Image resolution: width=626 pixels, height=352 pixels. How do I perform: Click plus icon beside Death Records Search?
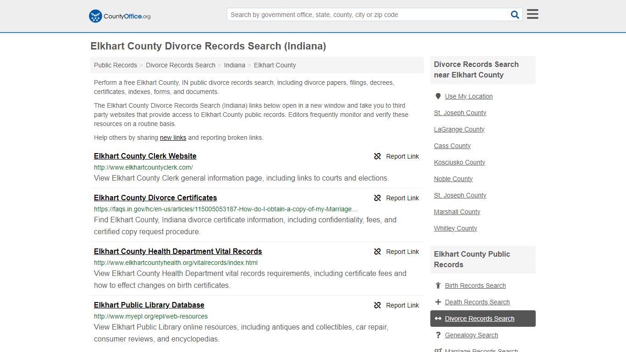(x=438, y=302)
